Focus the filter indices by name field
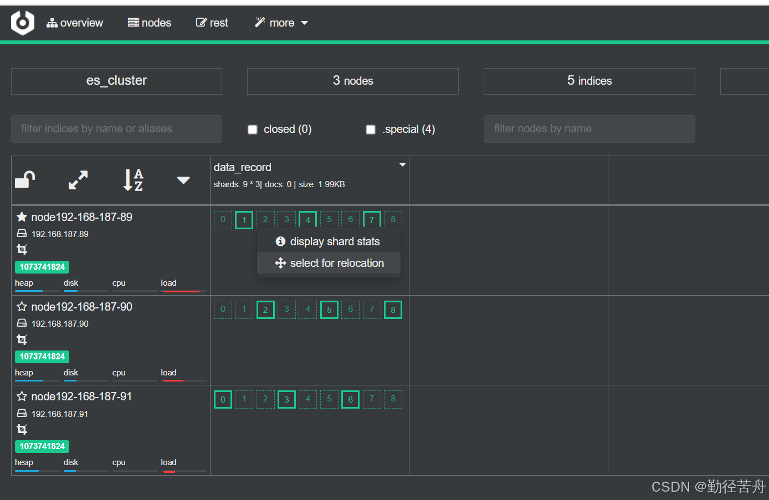The width and height of the screenshot is (769, 500). click(x=116, y=129)
